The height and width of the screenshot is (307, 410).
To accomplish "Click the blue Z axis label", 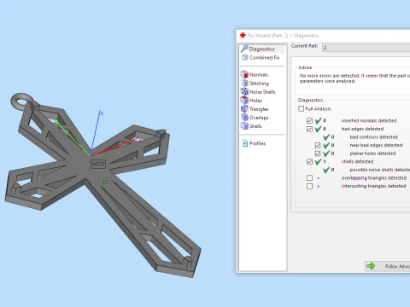I will (x=102, y=113).
